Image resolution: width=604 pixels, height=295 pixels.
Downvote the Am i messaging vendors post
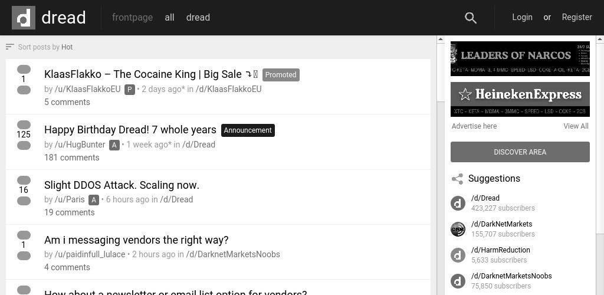(24, 255)
